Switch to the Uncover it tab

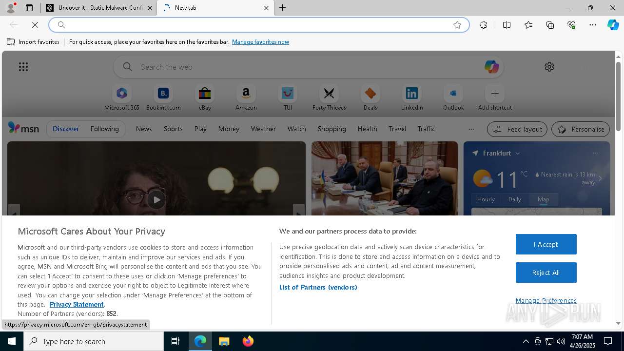[99, 8]
